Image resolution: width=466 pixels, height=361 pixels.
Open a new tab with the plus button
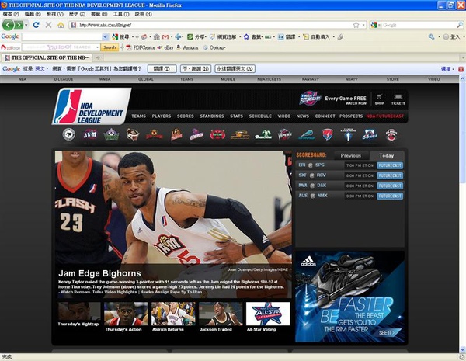click(x=98, y=58)
